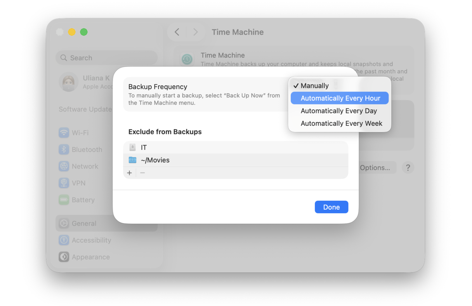Open Network settings in sidebar

coord(107,166)
